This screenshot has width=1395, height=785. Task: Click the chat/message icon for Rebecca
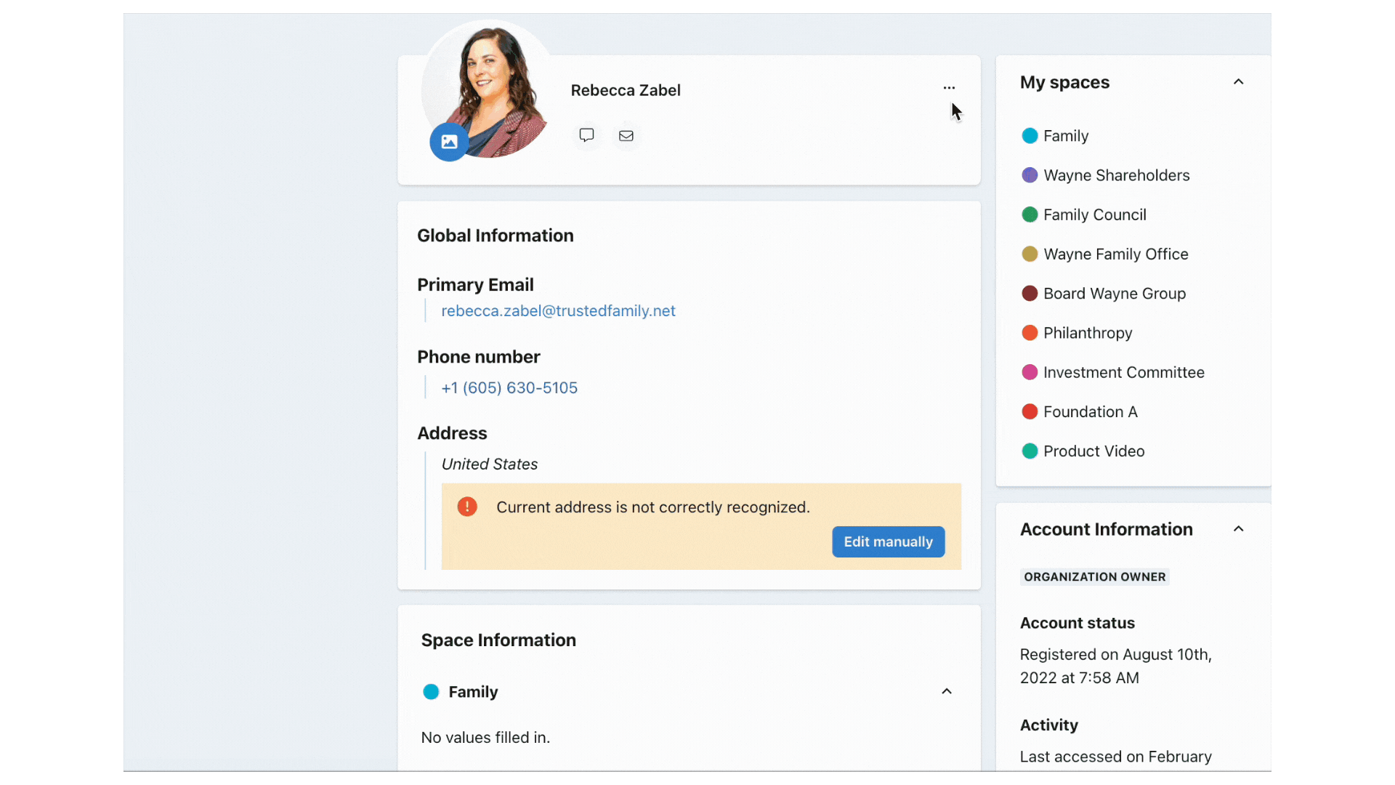point(586,134)
